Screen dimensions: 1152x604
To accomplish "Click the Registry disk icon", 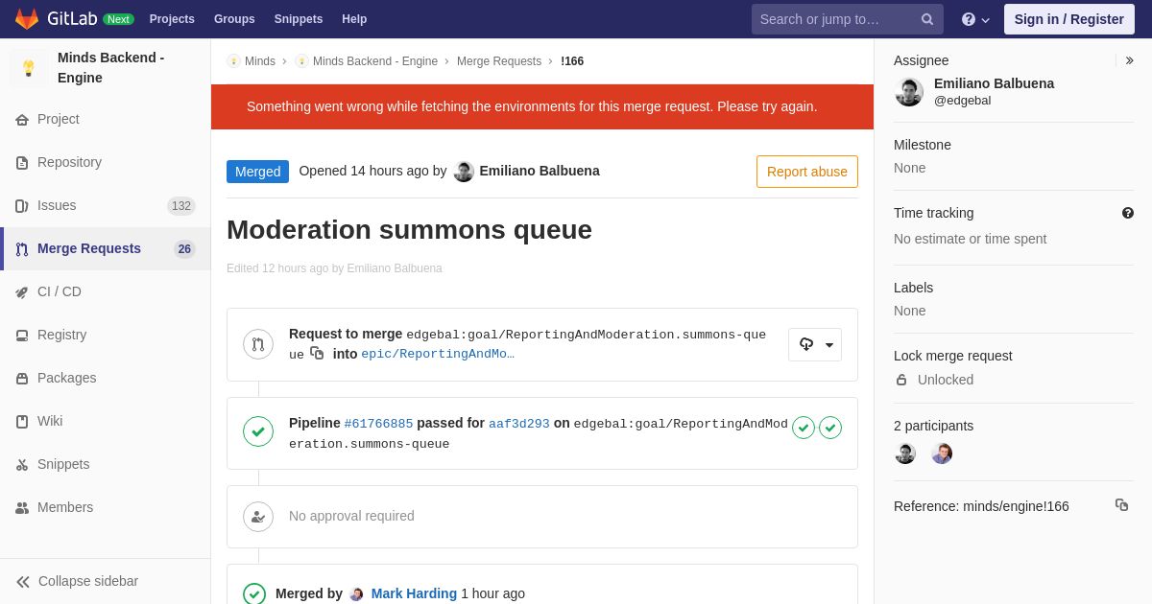I will tap(22, 336).
